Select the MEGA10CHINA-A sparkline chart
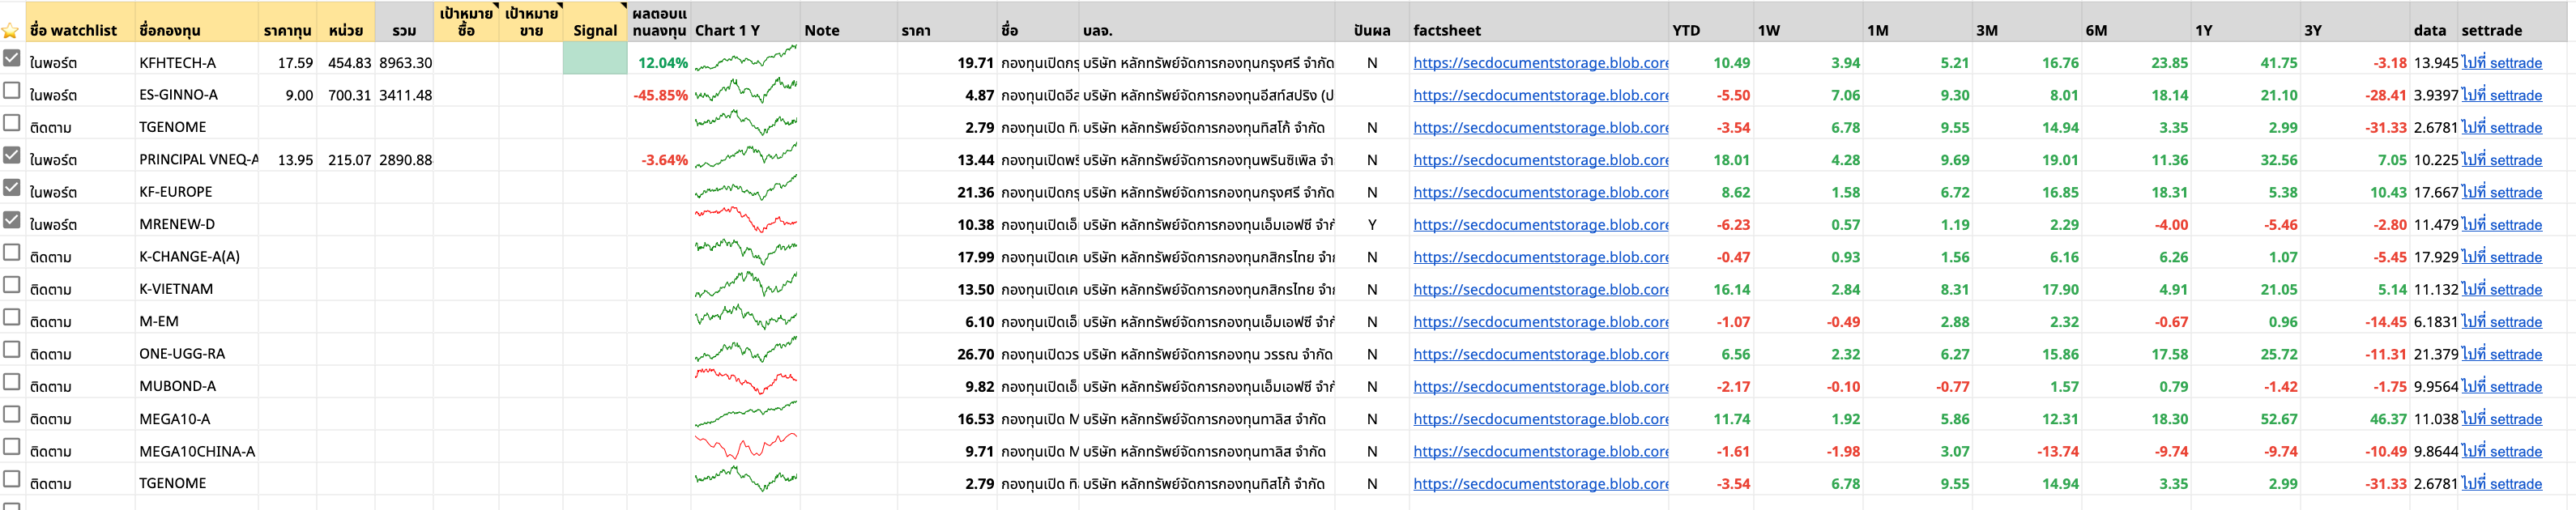Screen dimensions: 2576x510 point(745,446)
